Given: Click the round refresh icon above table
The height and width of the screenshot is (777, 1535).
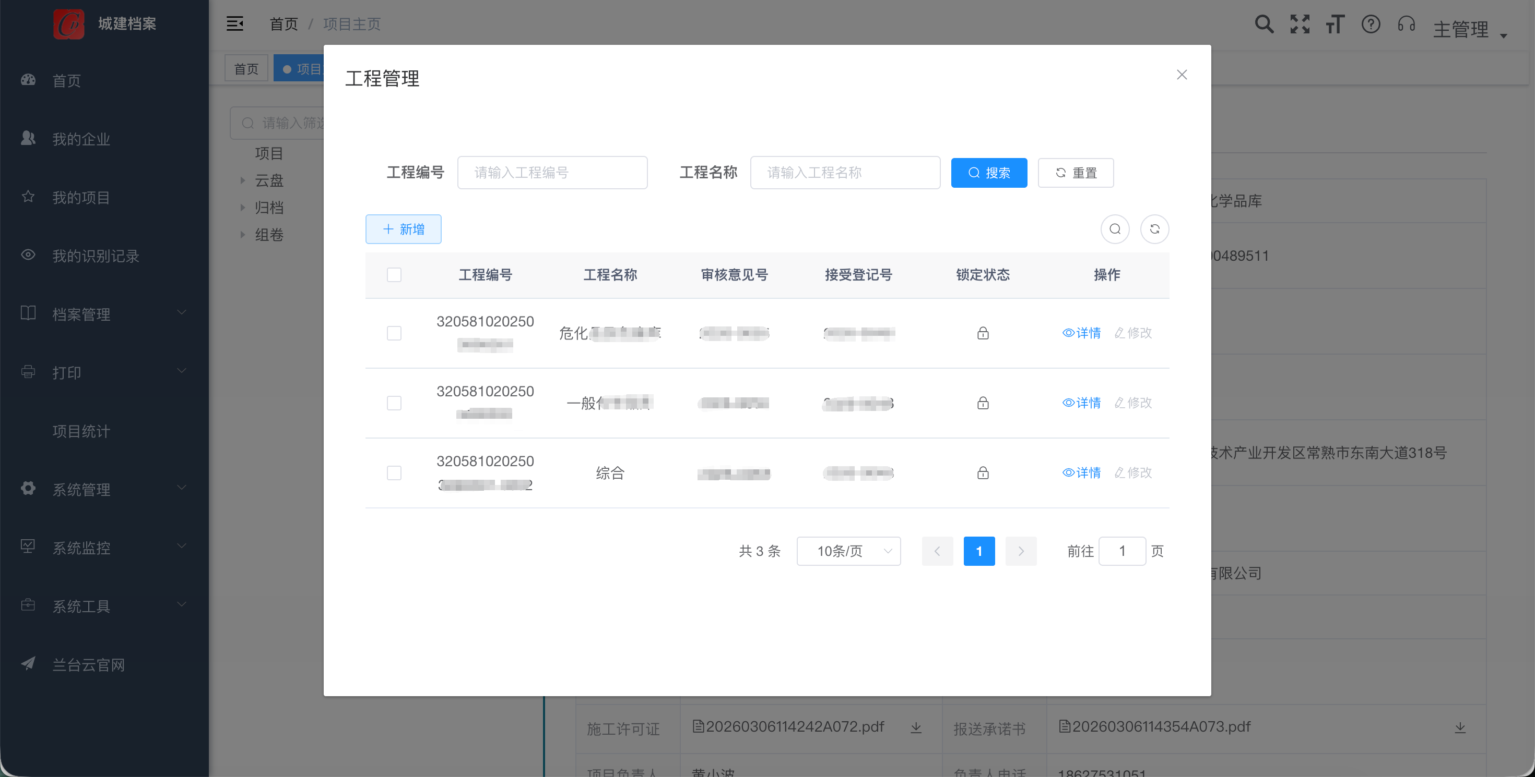Looking at the screenshot, I should click(1154, 229).
